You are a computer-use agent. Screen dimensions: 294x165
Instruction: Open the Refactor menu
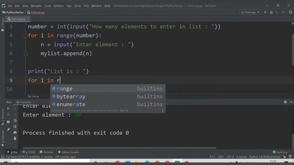(x=59, y=6)
